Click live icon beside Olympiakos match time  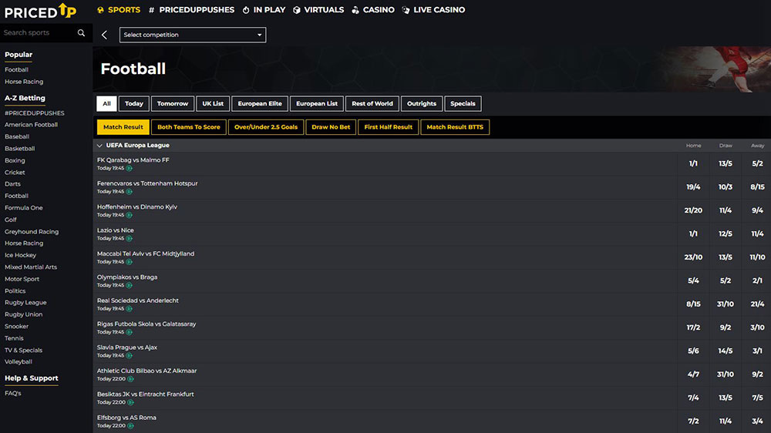click(129, 285)
